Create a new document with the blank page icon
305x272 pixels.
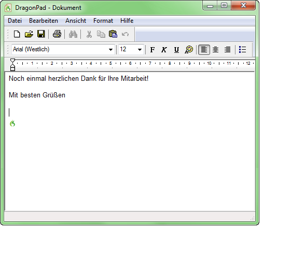coord(17,34)
